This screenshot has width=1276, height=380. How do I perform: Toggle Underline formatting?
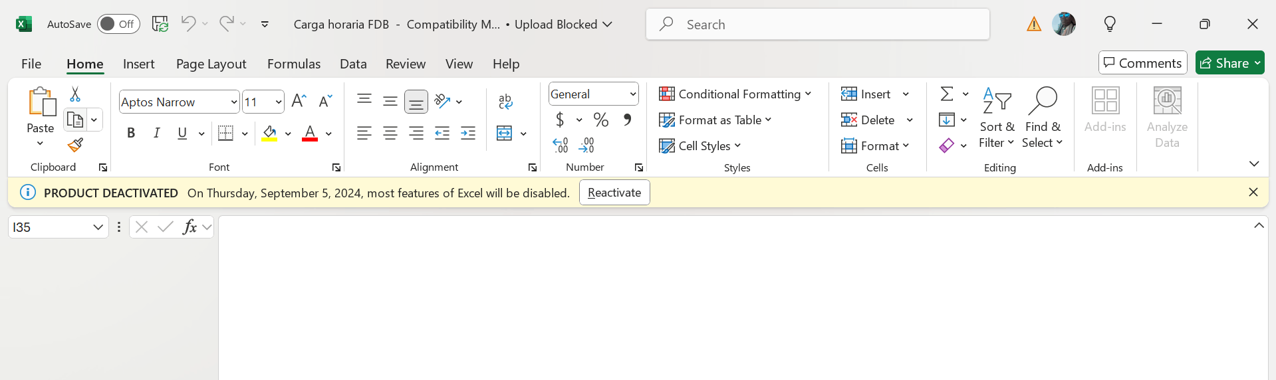[182, 134]
